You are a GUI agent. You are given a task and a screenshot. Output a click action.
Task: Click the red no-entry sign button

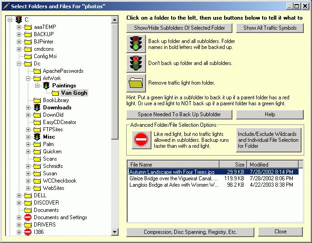(141, 140)
